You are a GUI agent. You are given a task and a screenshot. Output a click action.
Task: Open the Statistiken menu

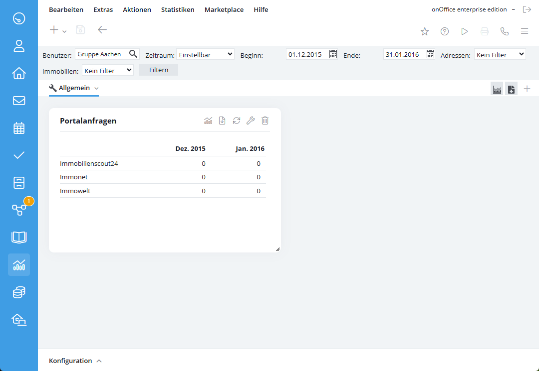pyautogui.click(x=178, y=9)
